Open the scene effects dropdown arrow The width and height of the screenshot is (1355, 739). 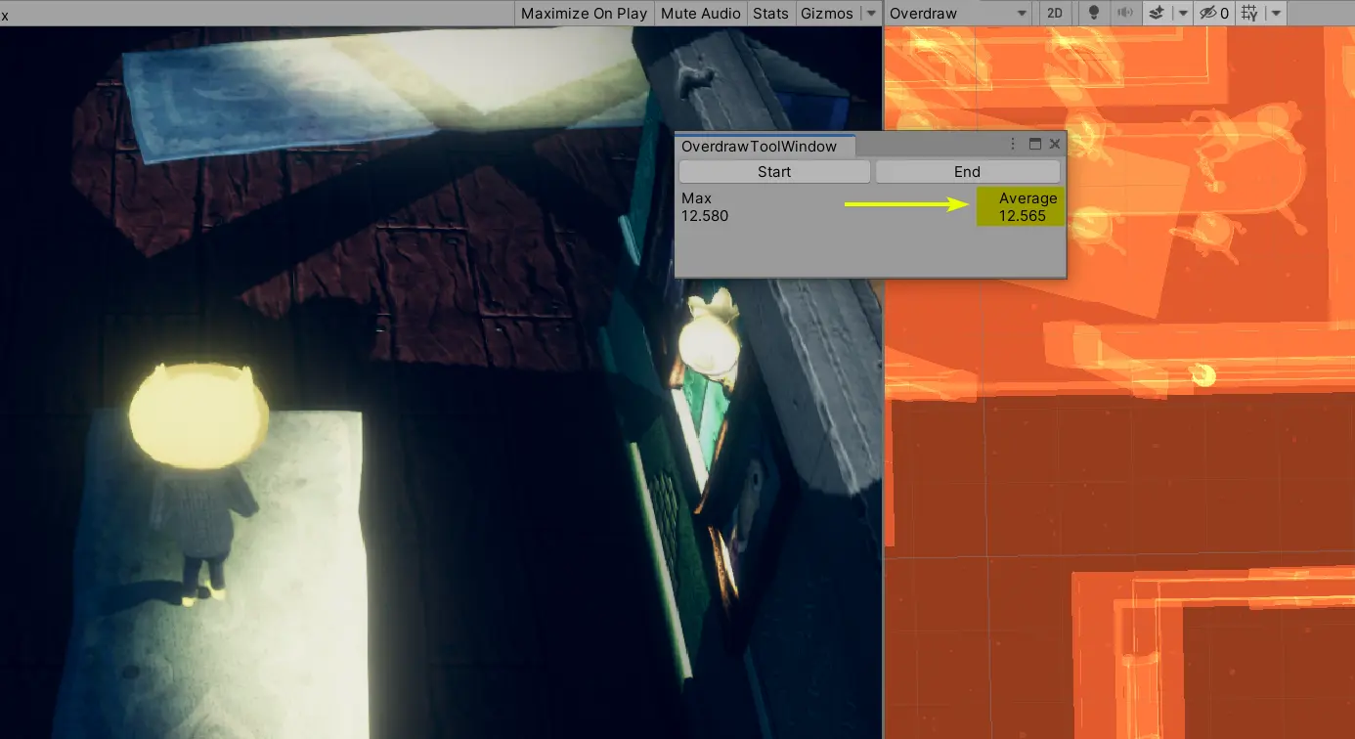[x=1182, y=13]
